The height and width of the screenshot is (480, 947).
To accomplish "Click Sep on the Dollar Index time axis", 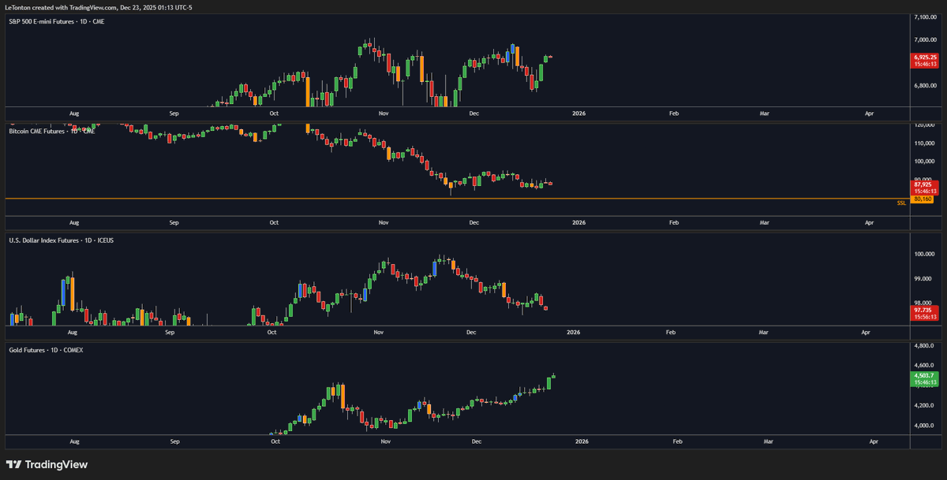I will click(170, 333).
